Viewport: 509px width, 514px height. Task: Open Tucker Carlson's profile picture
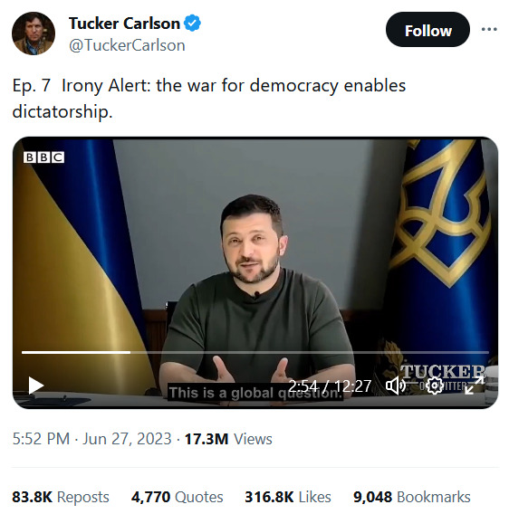tap(34, 33)
